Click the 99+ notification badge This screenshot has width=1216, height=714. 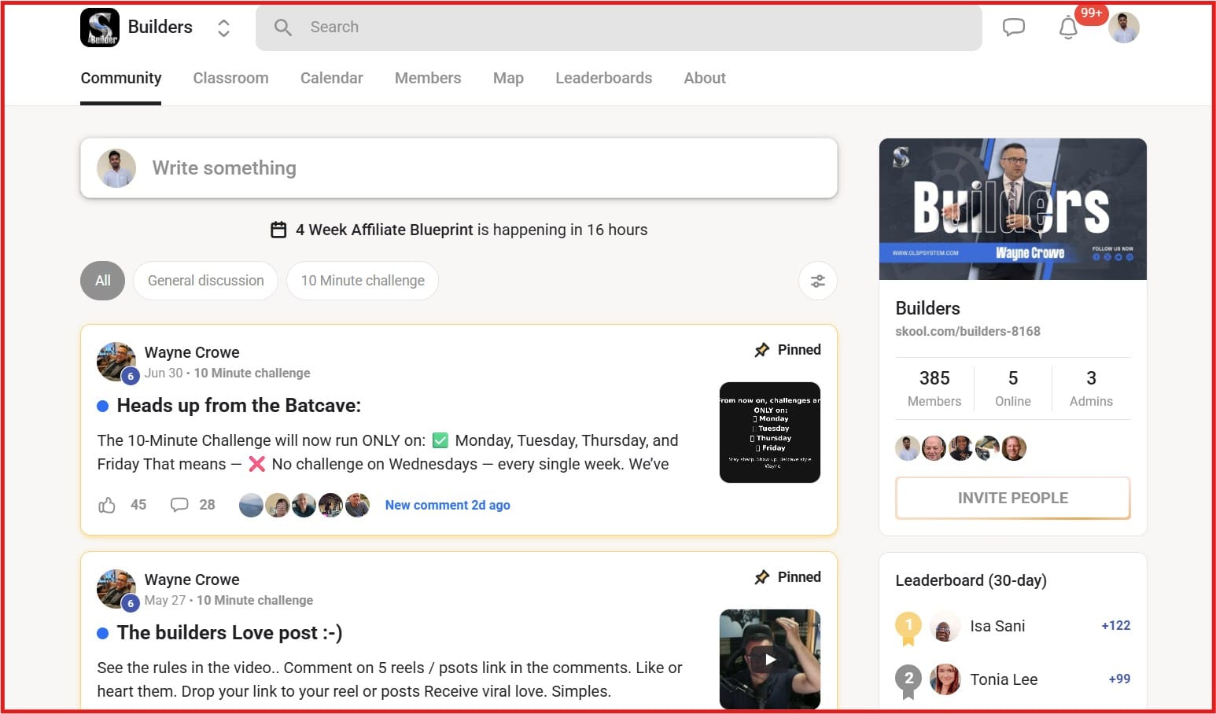pos(1091,13)
